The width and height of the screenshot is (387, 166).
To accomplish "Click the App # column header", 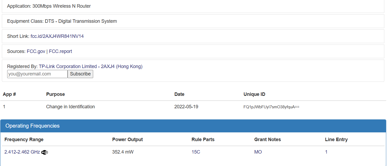I will pos(9,94).
